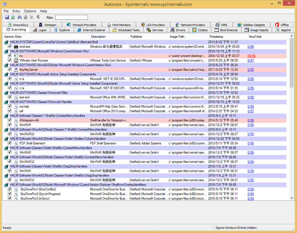Click the Description column header
297x233 pixels.
point(109,37)
